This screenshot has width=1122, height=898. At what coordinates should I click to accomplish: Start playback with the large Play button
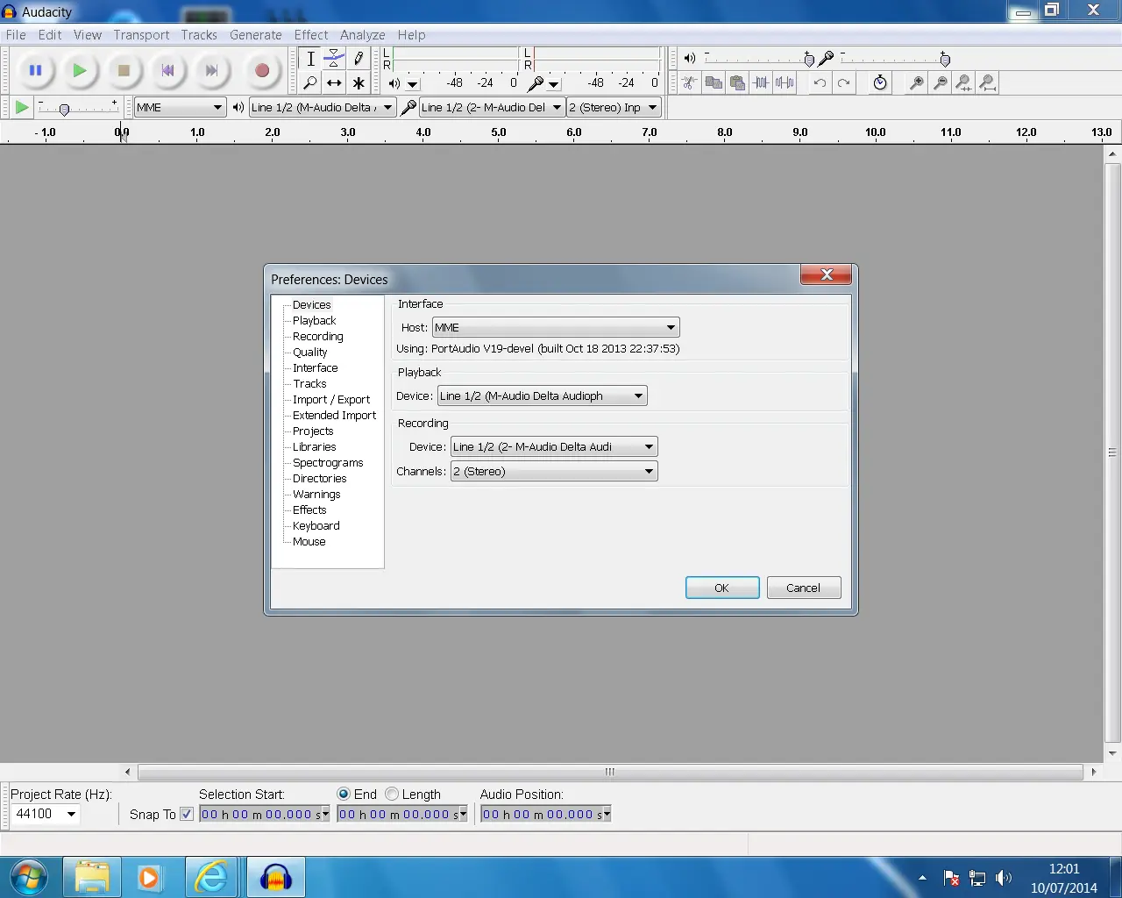(80, 70)
